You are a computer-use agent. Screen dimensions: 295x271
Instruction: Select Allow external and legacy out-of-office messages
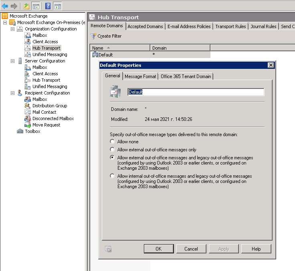pos(112,157)
